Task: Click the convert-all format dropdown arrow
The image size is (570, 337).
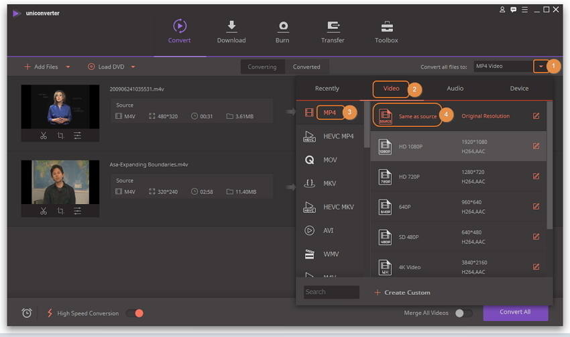Action: pos(541,66)
